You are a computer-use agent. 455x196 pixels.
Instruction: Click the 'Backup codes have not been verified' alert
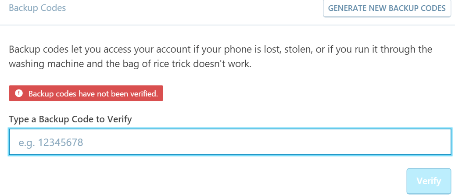(86, 93)
